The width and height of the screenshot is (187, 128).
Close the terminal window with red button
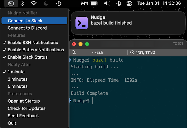74,44
